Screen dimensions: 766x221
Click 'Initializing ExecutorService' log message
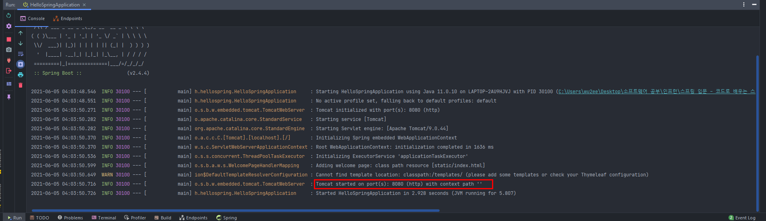pyautogui.click(x=392, y=156)
